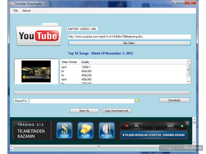Click the Youtube Downloader title bar app icon
Screen dimensions: 206x154
12,4
